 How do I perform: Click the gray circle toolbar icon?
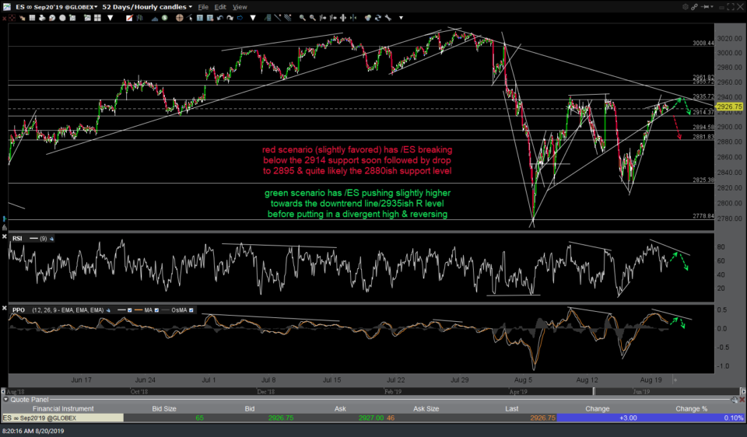[x=62, y=18]
